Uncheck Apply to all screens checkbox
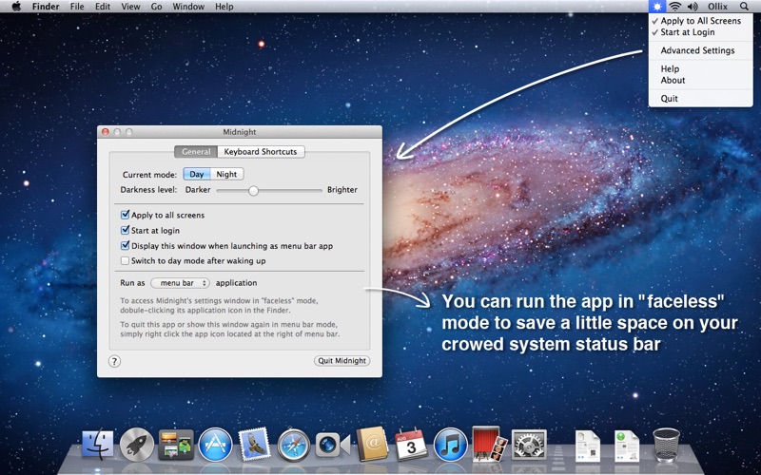Screen dimensions: 761x475 tap(126, 215)
